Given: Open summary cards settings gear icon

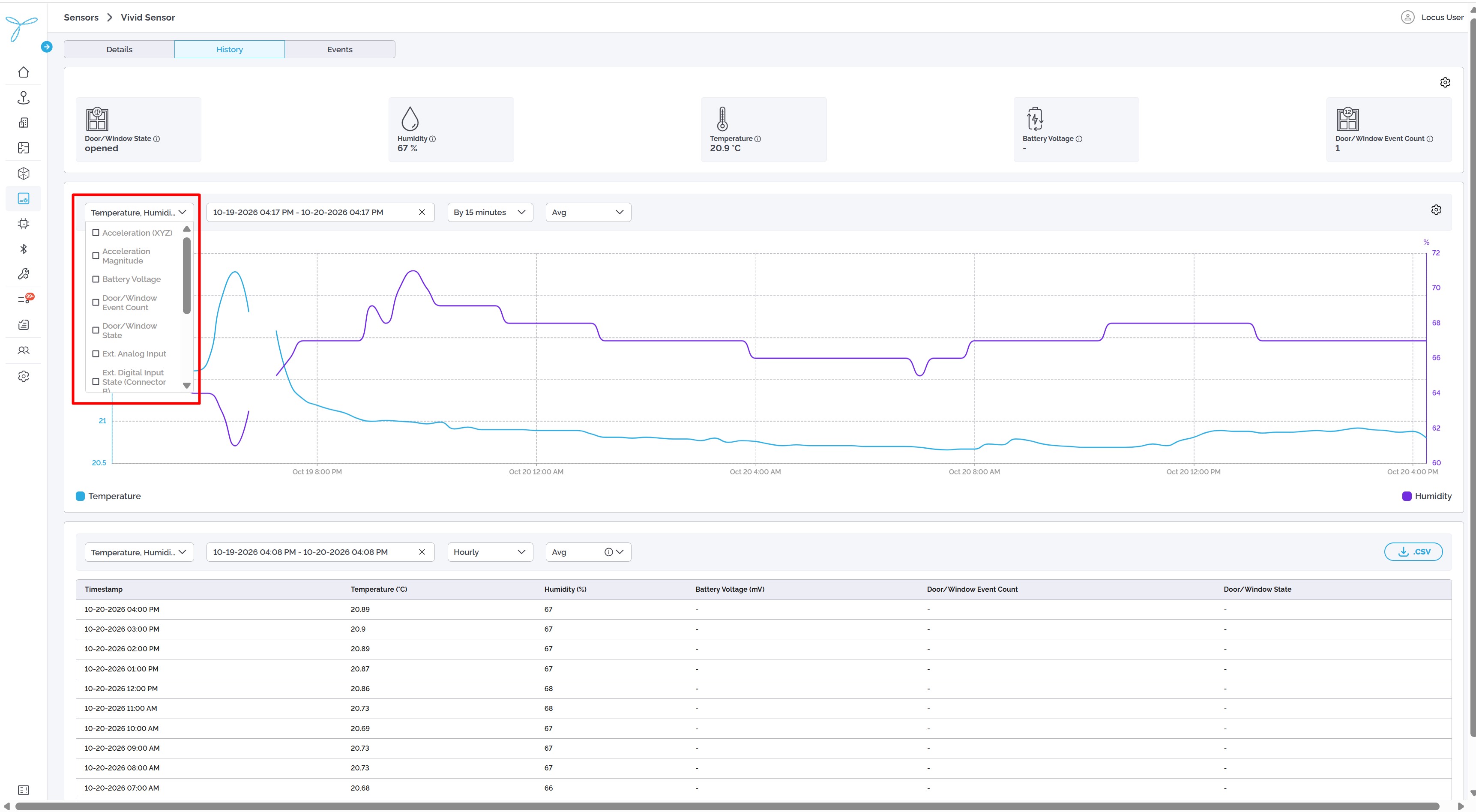Looking at the screenshot, I should tap(1445, 83).
